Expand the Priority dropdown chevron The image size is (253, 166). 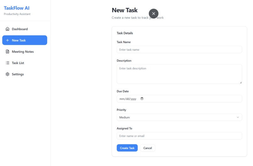click(x=238, y=117)
